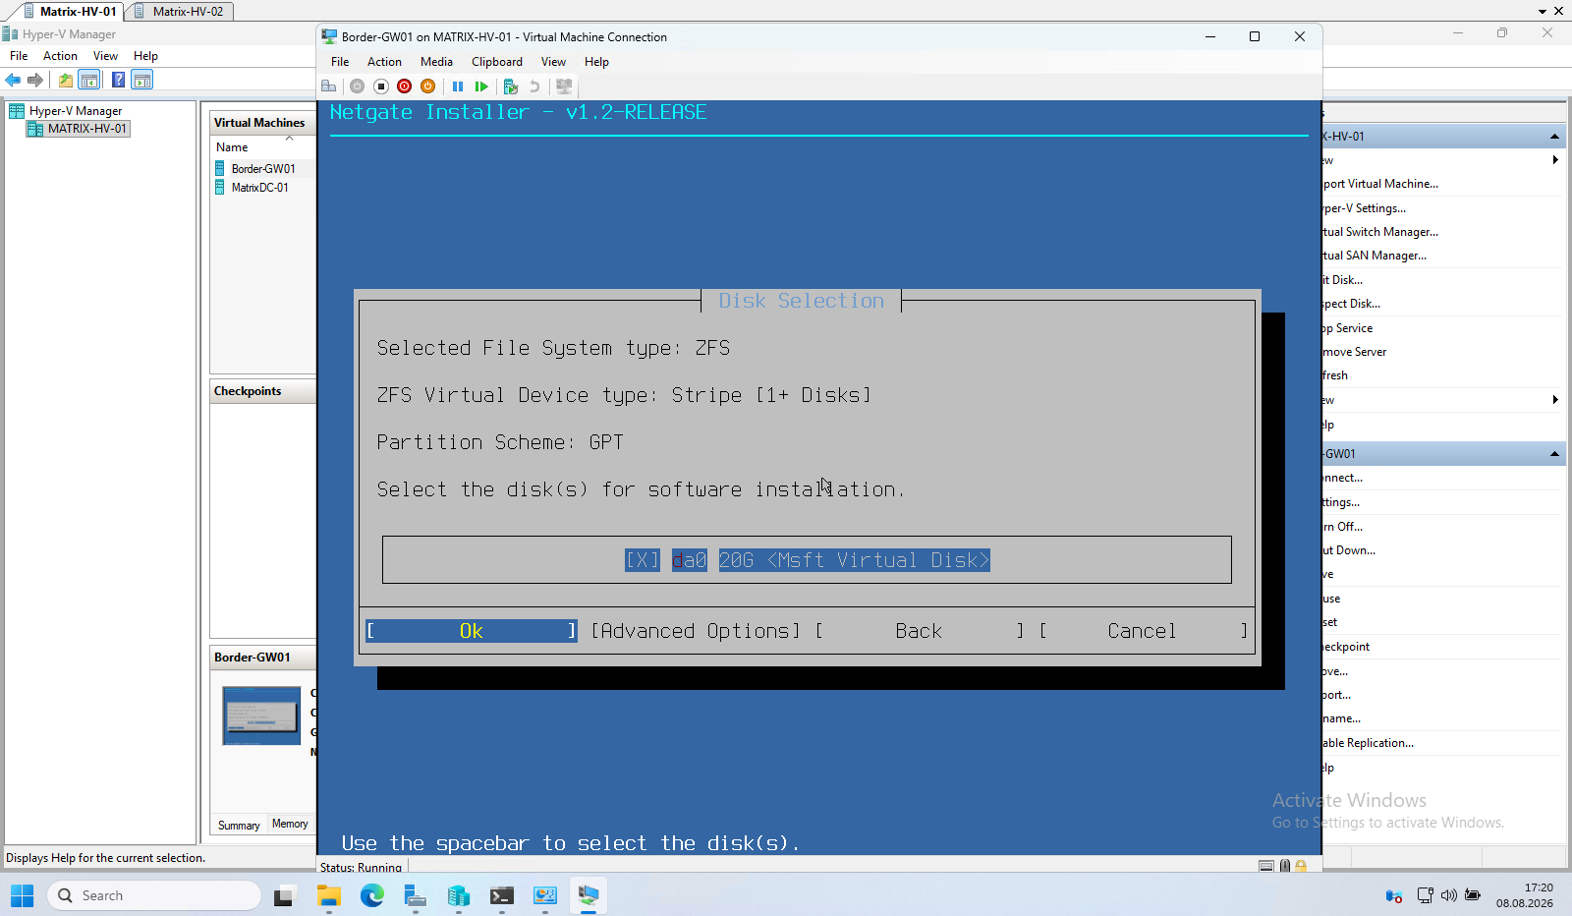Screen dimensions: 1572x916
Task: Switch to the Matrix-HV-02 tab
Action: click(181, 12)
